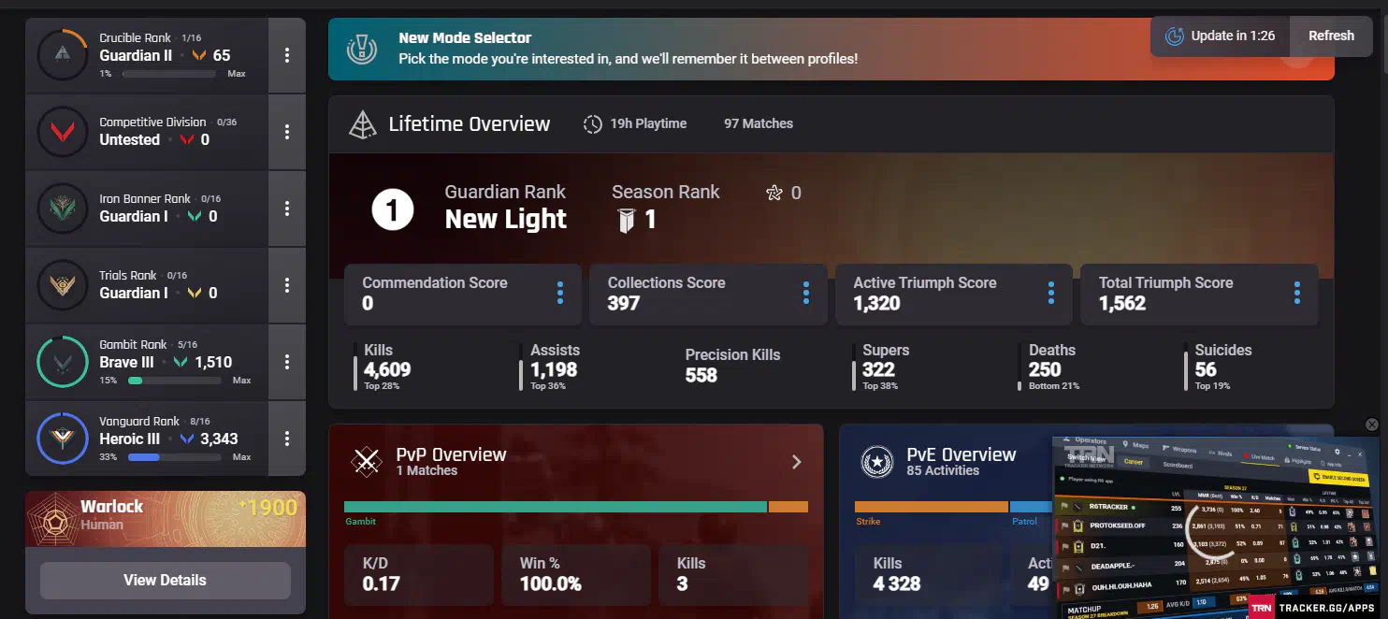This screenshot has height=619, width=1388.
Task: Open Vanguard Rank three-dot options menu
Action: 287,439
